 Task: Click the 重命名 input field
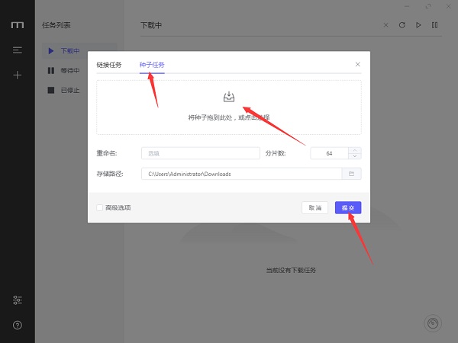[x=200, y=153]
